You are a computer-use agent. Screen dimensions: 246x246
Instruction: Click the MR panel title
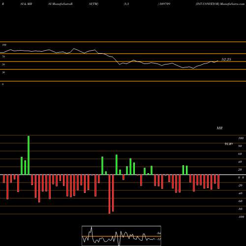pyautogui.click(x=219, y=128)
